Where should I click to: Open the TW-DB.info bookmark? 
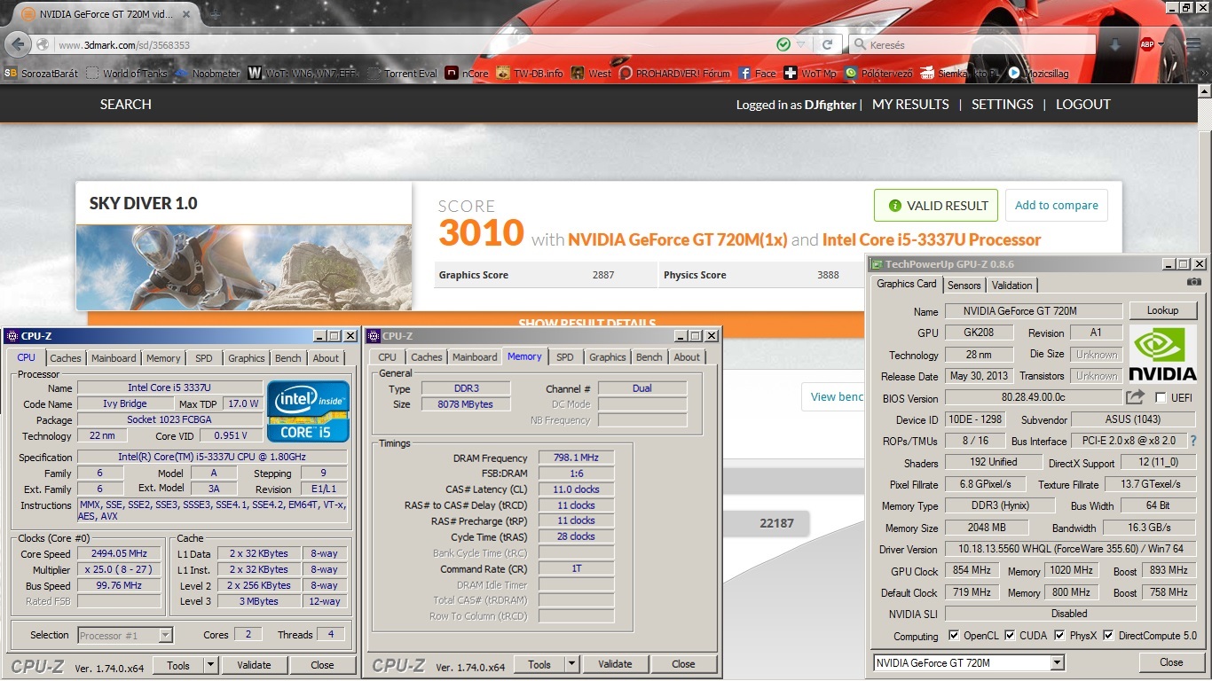tap(530, 74)
